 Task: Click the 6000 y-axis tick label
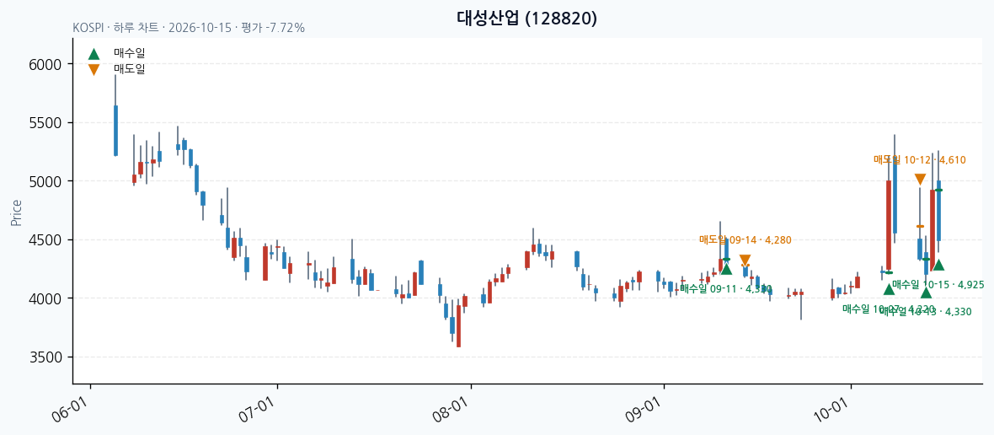click(45, 64)
